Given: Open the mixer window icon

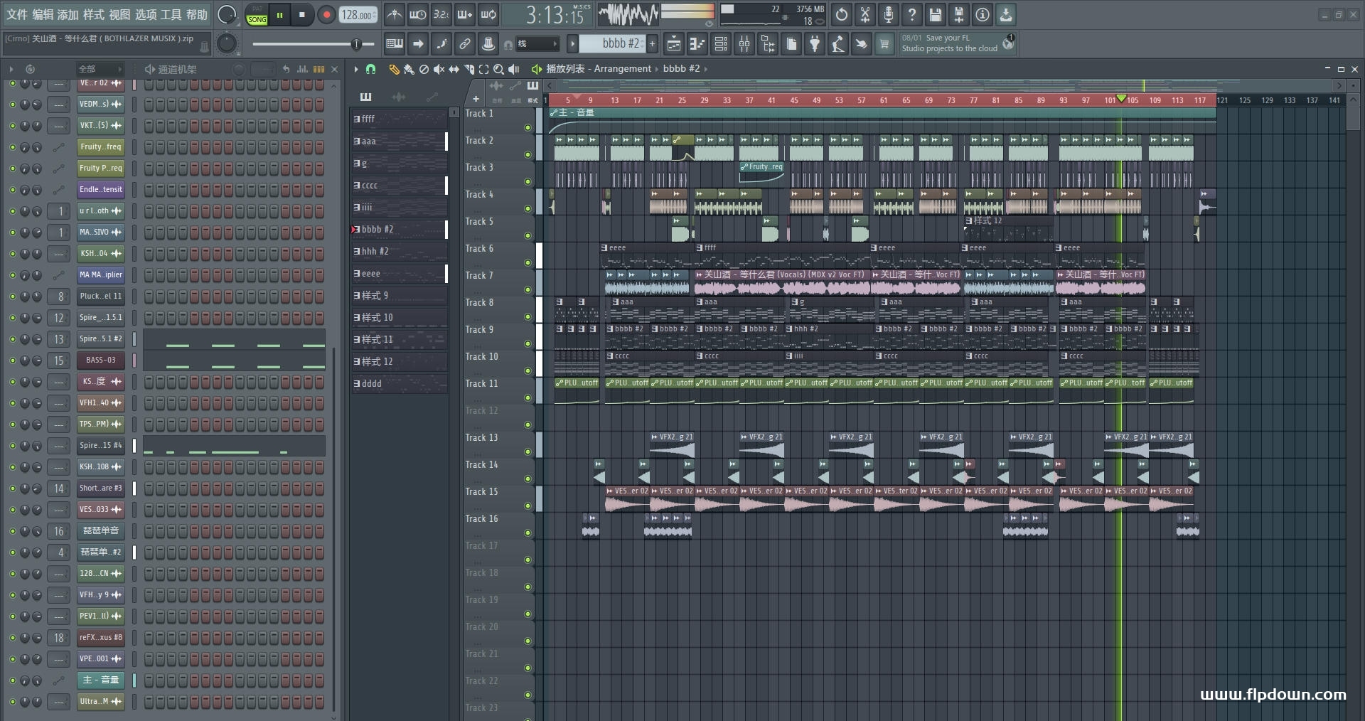Looking at the screenshot, I should tap(744, 44).
